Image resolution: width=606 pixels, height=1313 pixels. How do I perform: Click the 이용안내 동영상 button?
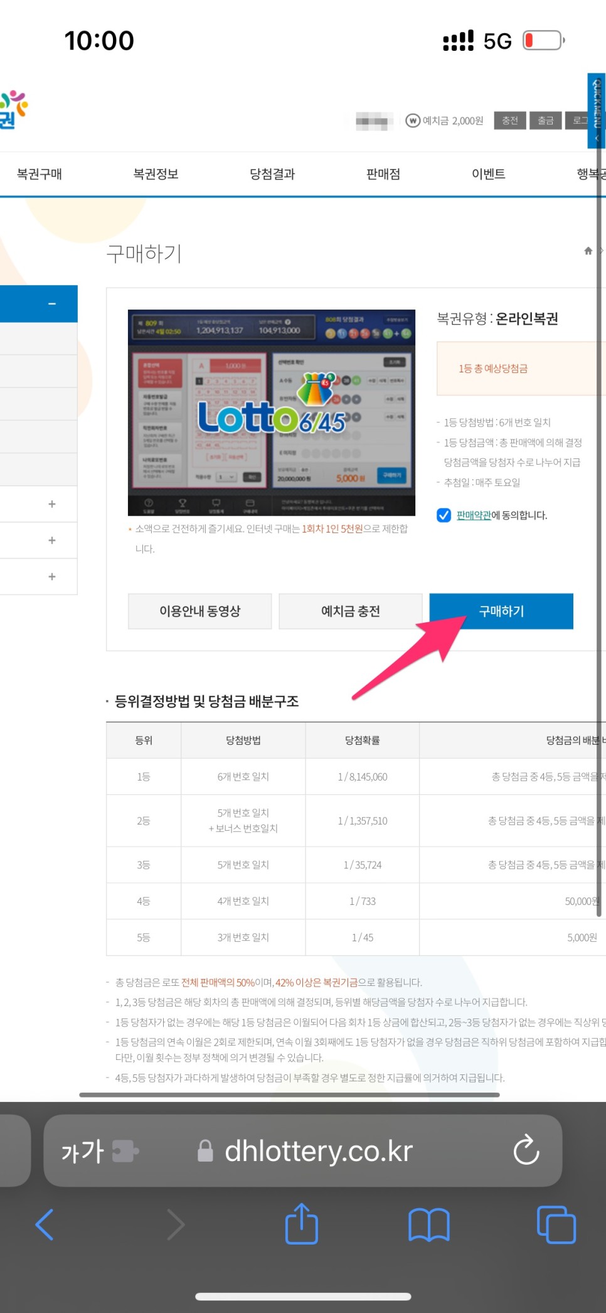200,611
